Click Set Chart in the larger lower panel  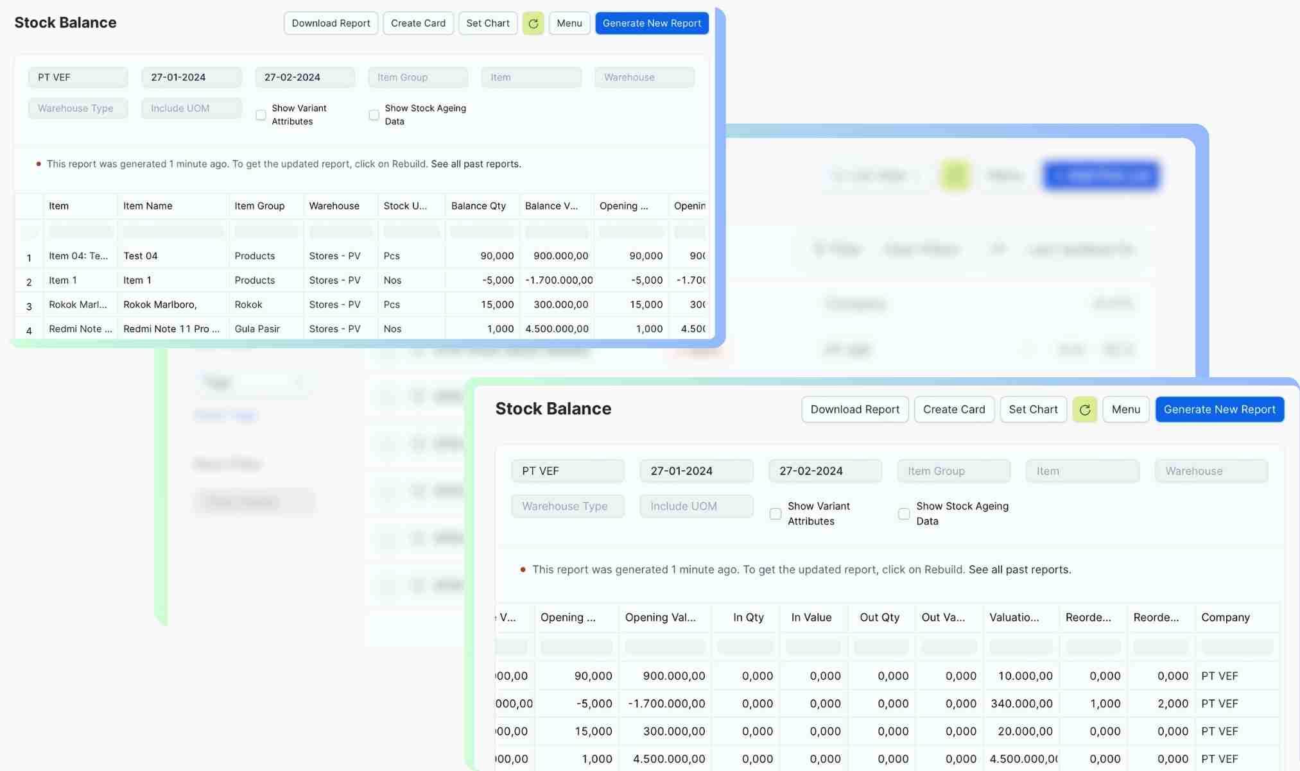(x=1033, y=410)
